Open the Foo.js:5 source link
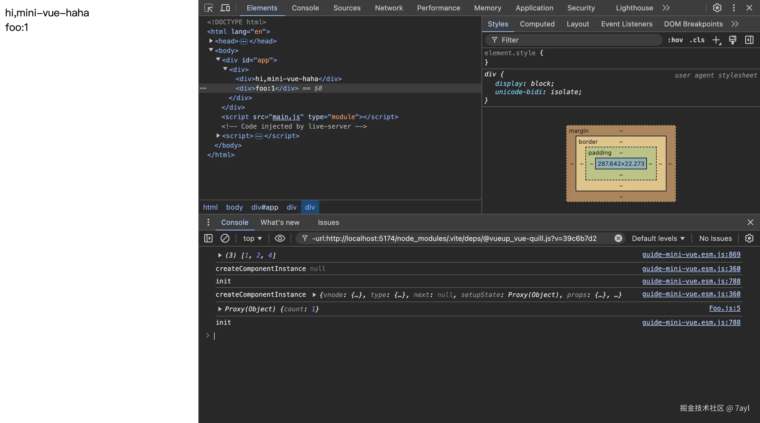 (724, 308)
